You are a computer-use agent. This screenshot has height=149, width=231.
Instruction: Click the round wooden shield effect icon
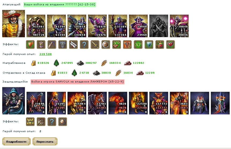[x=106, y=45]
